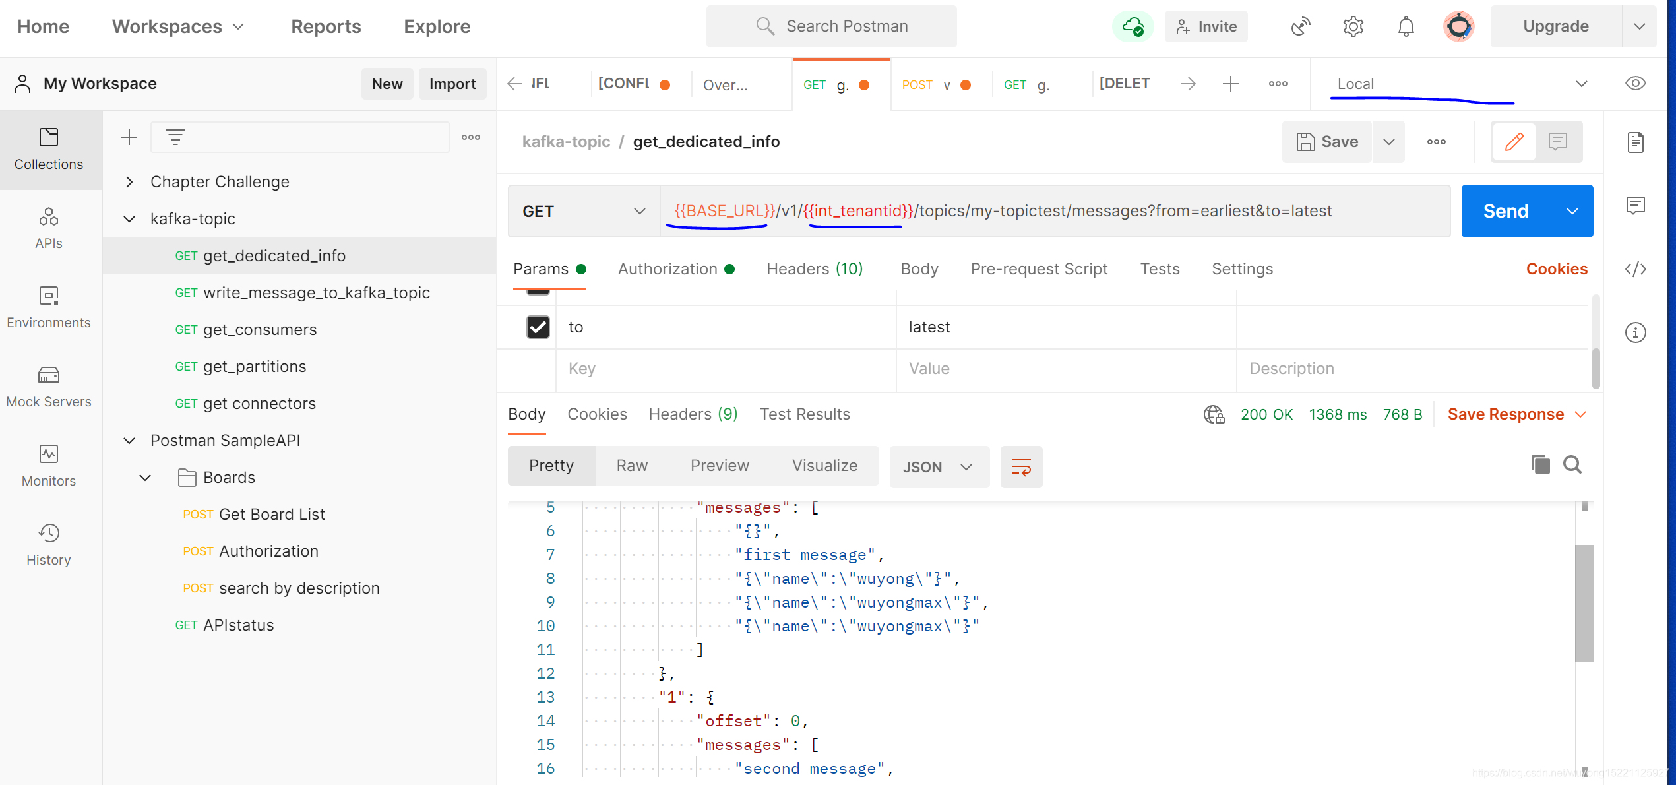Click the cloud sync status icon
Image resolution: width=1676 pixels, height=785 pixels.
tap(1133, 26)
